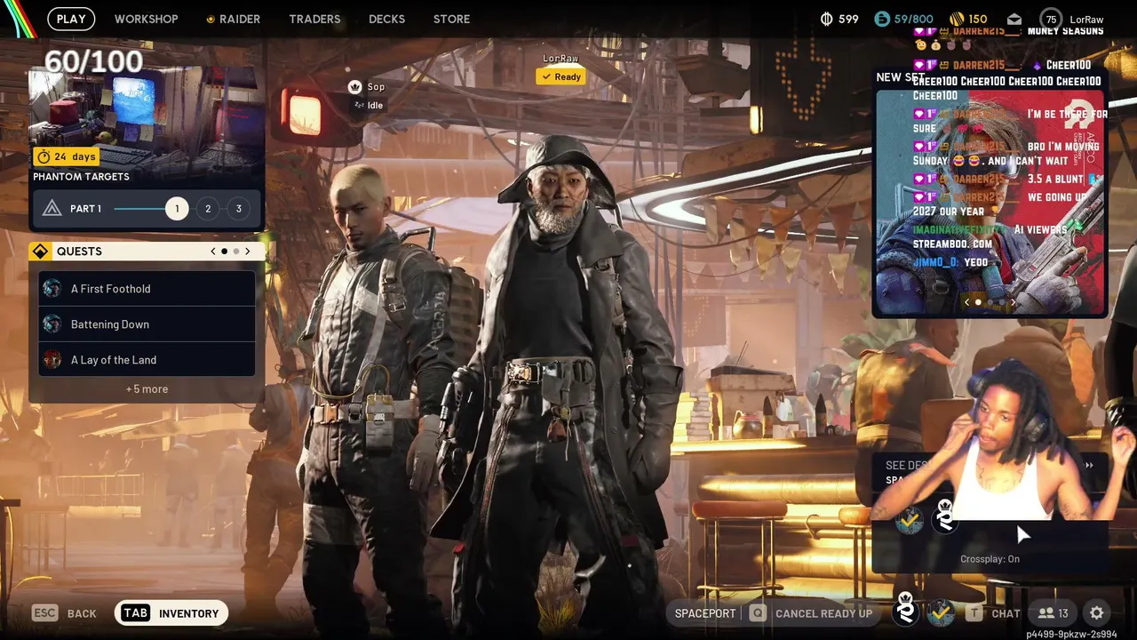Click the crowned squad leader avatar in bottom bar
This screenshot has width=1137, height=640.
point(905,611)
